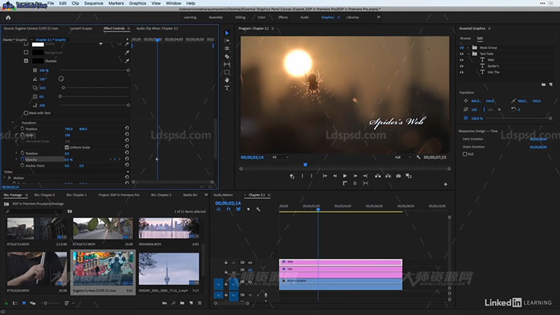Open the Sequence menu

point(94,3)
